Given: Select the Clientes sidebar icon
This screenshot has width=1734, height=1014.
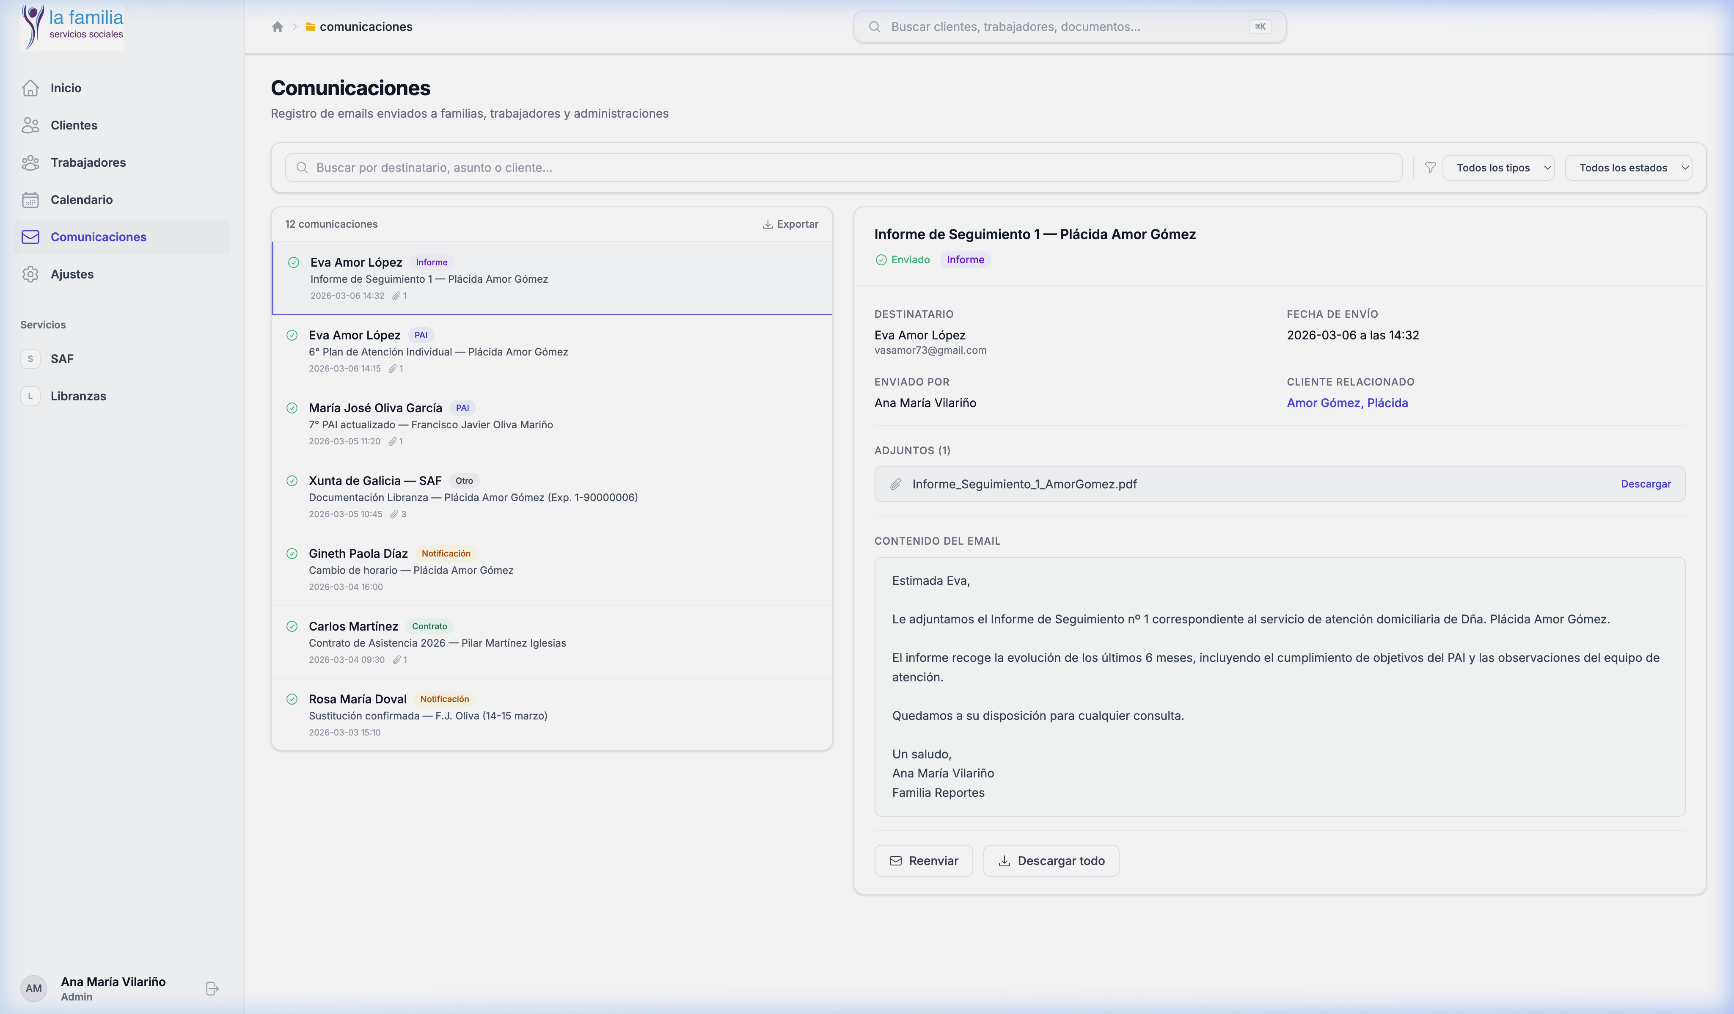Looking at the screenshot, I should click(31, 125).
